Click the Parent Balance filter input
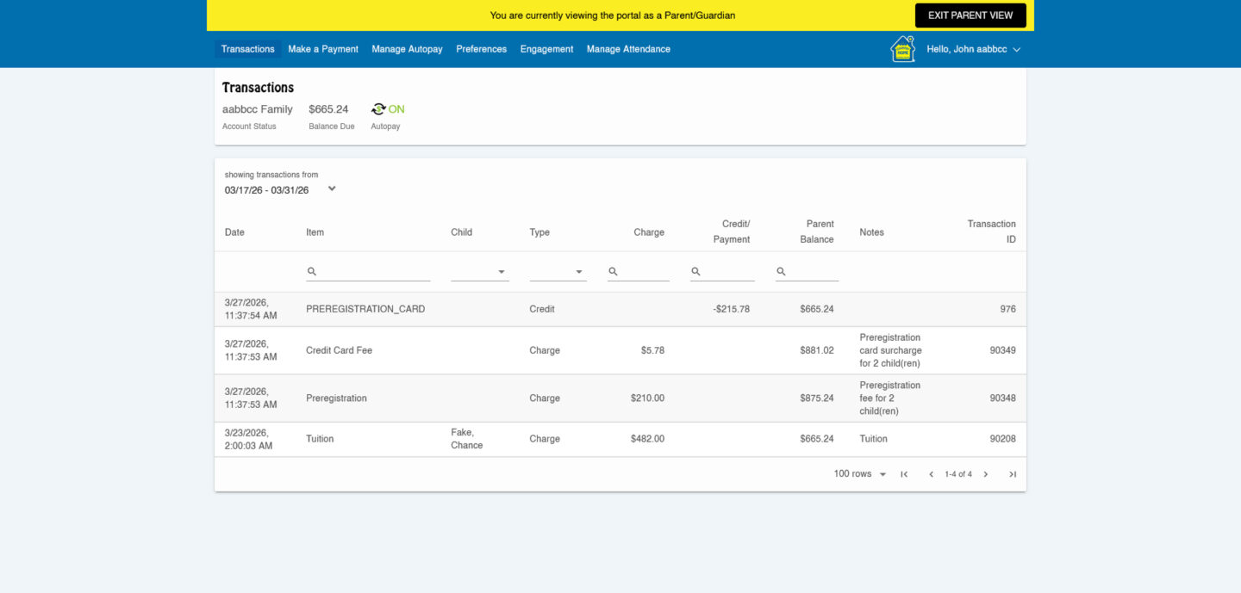Viewport: 1241px width, 593px height. tap(814, 271)
